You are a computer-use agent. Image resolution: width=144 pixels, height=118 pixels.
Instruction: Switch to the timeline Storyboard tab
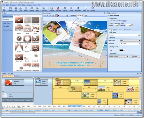click(17, 76)
